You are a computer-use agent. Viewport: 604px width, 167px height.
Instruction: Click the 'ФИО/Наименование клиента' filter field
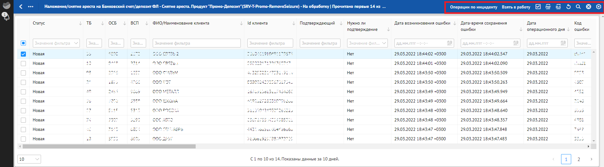[197, 43]
